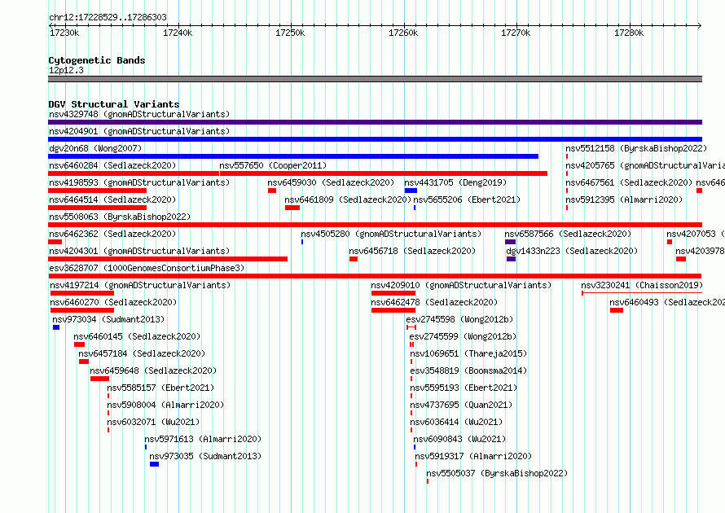Click the nsv6464514 (Sedlazeck2020) label
Viewport: 725px width, 513px height.
point(112,199)
